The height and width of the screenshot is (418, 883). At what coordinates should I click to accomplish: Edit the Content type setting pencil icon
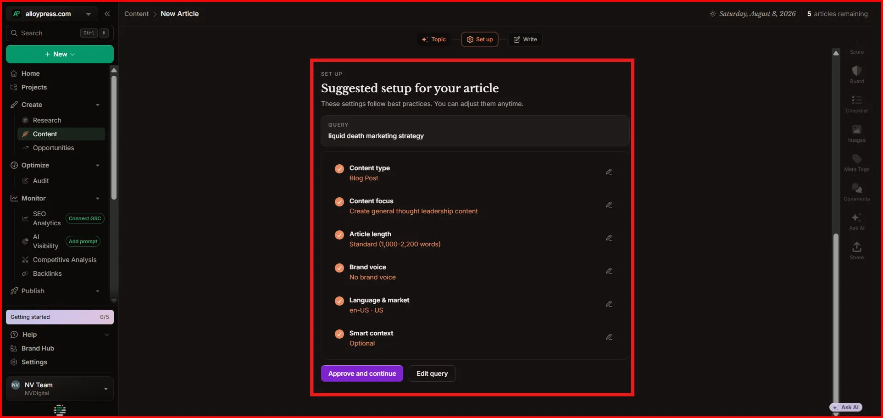click(x=609, y=172)
